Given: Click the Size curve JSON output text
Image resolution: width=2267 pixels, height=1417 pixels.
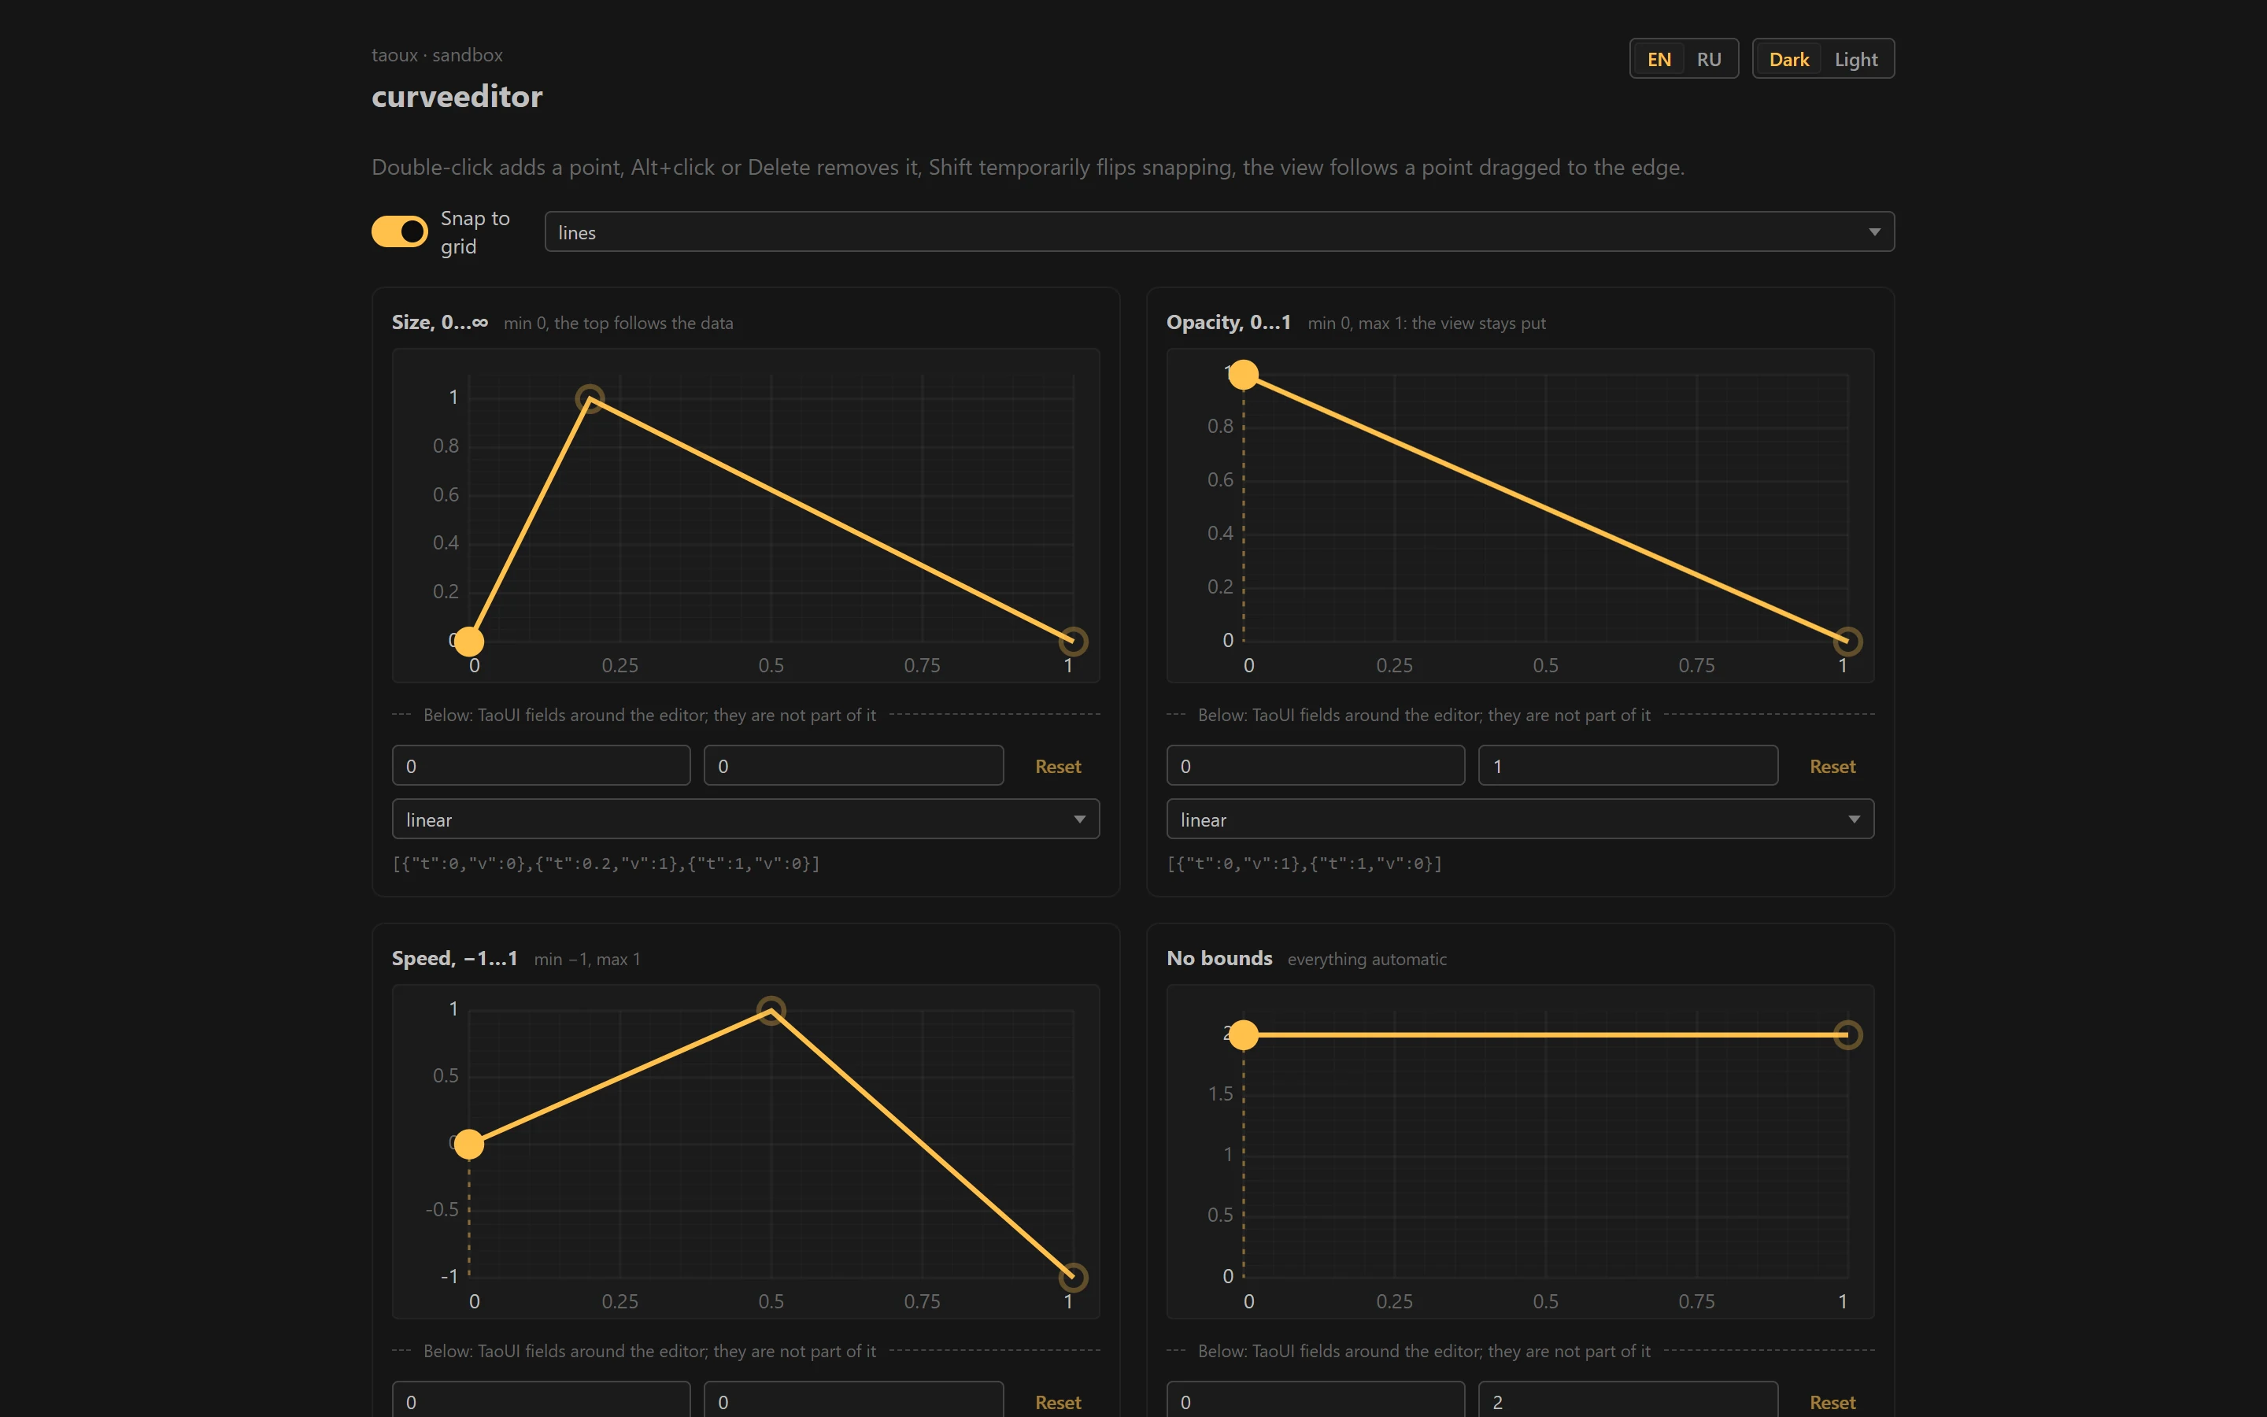Looking at the screenshot, I should tap(606, 863).
